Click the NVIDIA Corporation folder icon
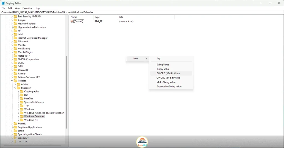Image resolution: width=284 pixels, height=148 pixels. click(16, 59)
